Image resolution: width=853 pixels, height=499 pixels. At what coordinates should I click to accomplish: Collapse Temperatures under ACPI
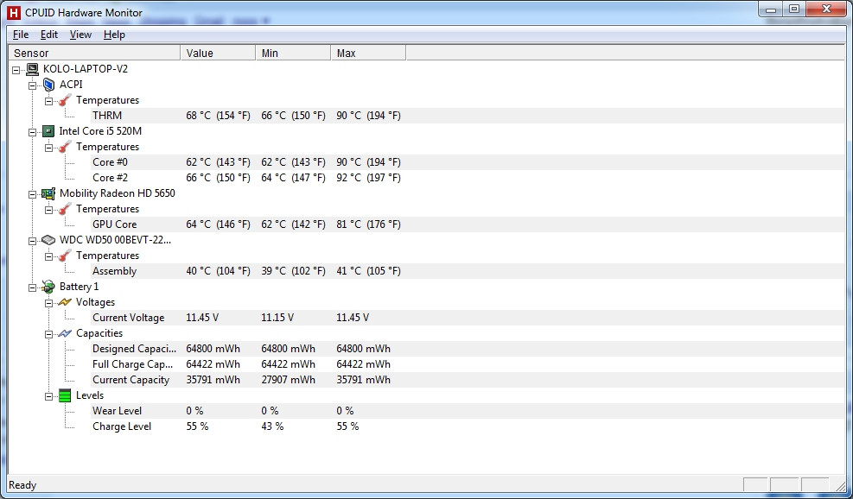tap(49, 101)
